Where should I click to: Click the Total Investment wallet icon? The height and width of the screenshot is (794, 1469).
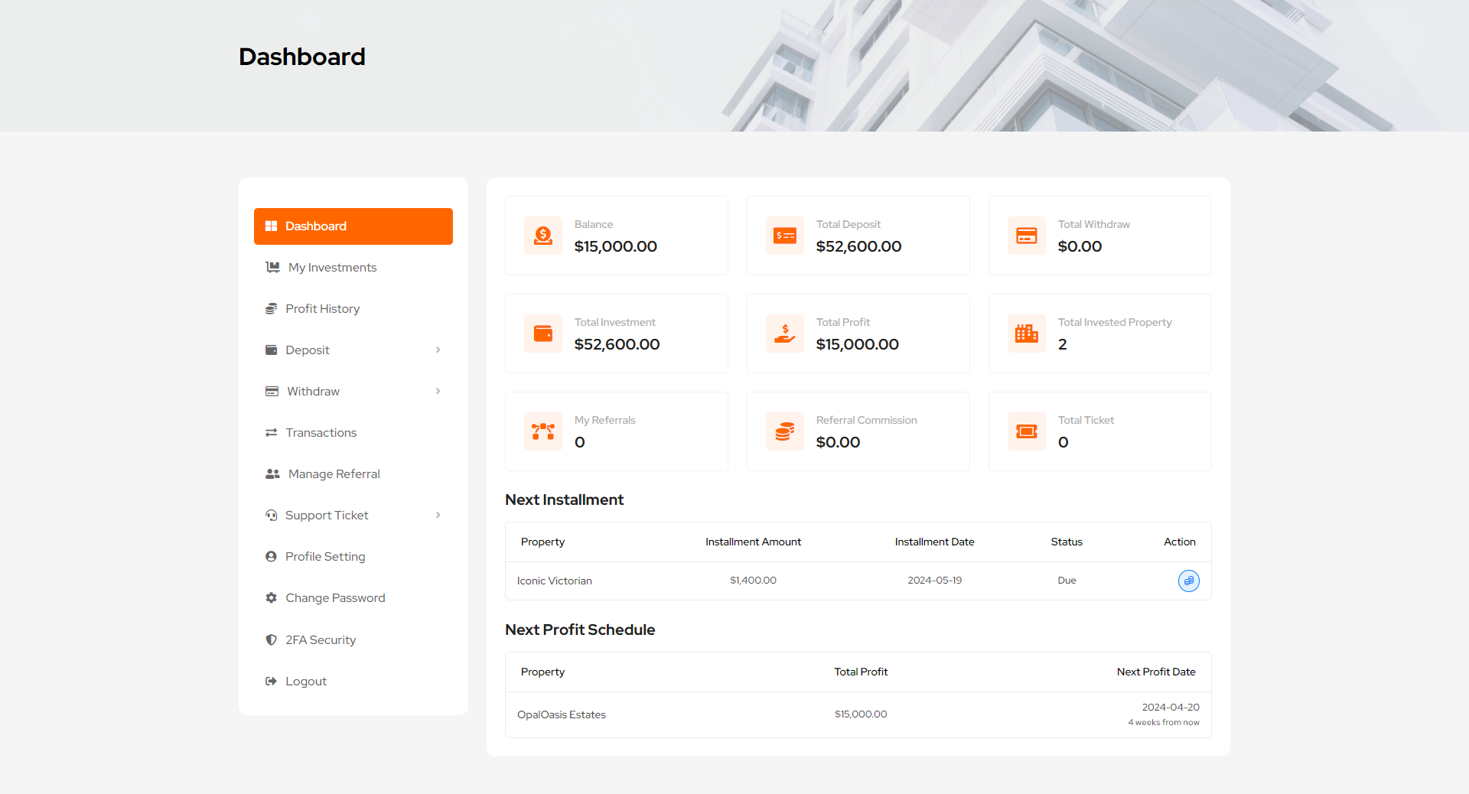(x=543, y=334)
